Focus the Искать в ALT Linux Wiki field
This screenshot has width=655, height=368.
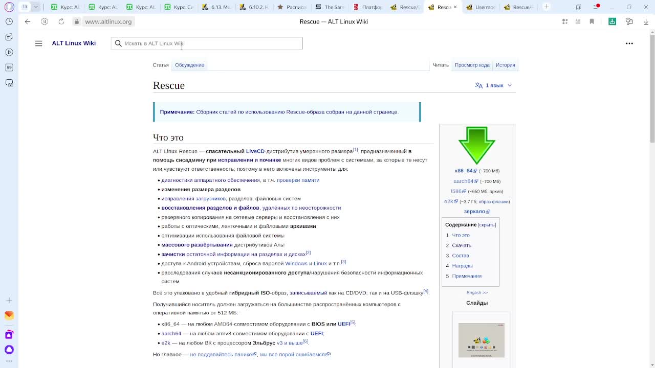(207, 43)
